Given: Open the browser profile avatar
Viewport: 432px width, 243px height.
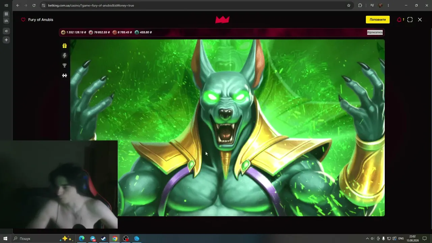Looking at the screenshot, I should click(381, 5).
